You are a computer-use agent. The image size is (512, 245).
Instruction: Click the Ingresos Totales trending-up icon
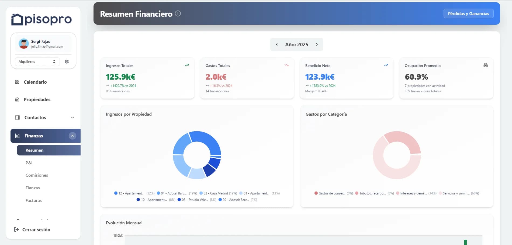pos(187,65)
